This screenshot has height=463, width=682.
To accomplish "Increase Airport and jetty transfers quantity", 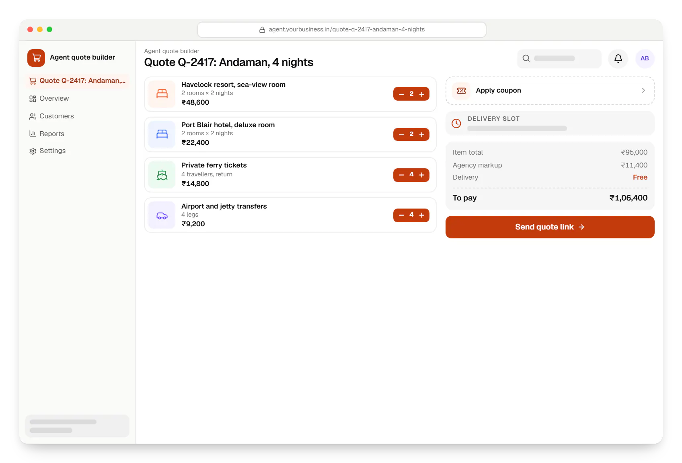I will coord(422,215).
